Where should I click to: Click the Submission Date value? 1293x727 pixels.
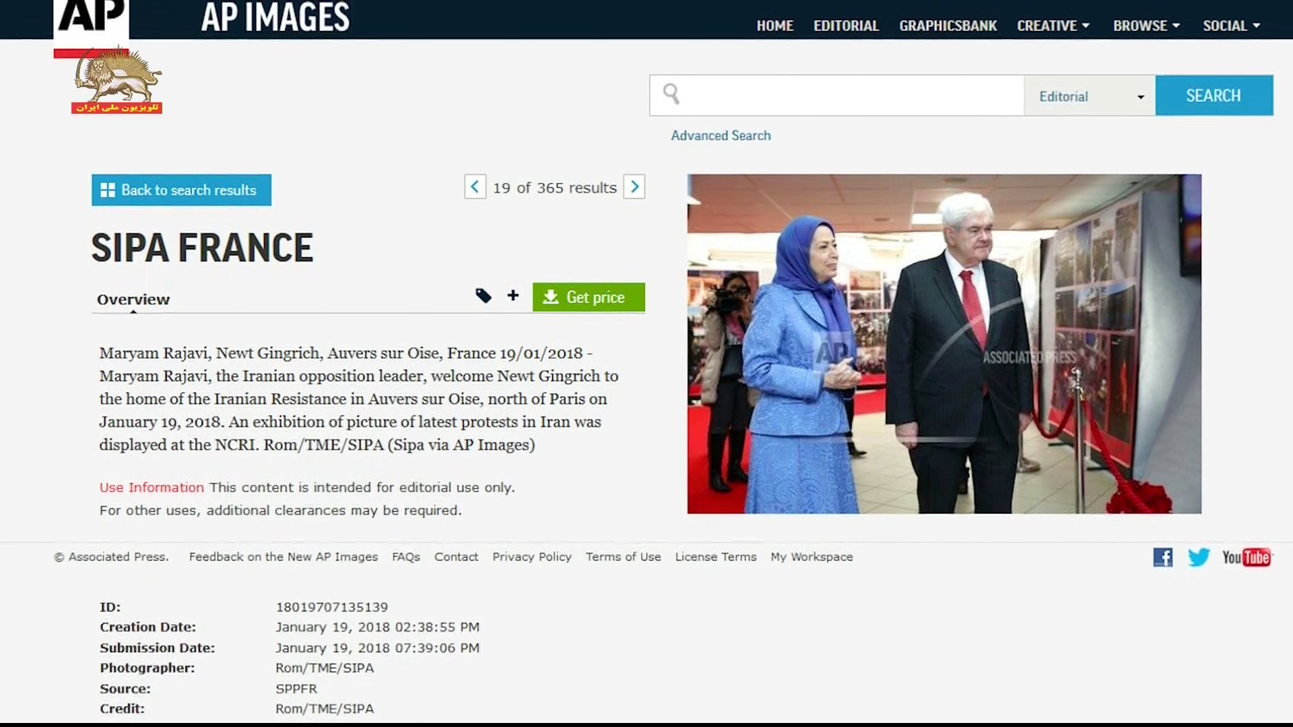coord(377,648)
